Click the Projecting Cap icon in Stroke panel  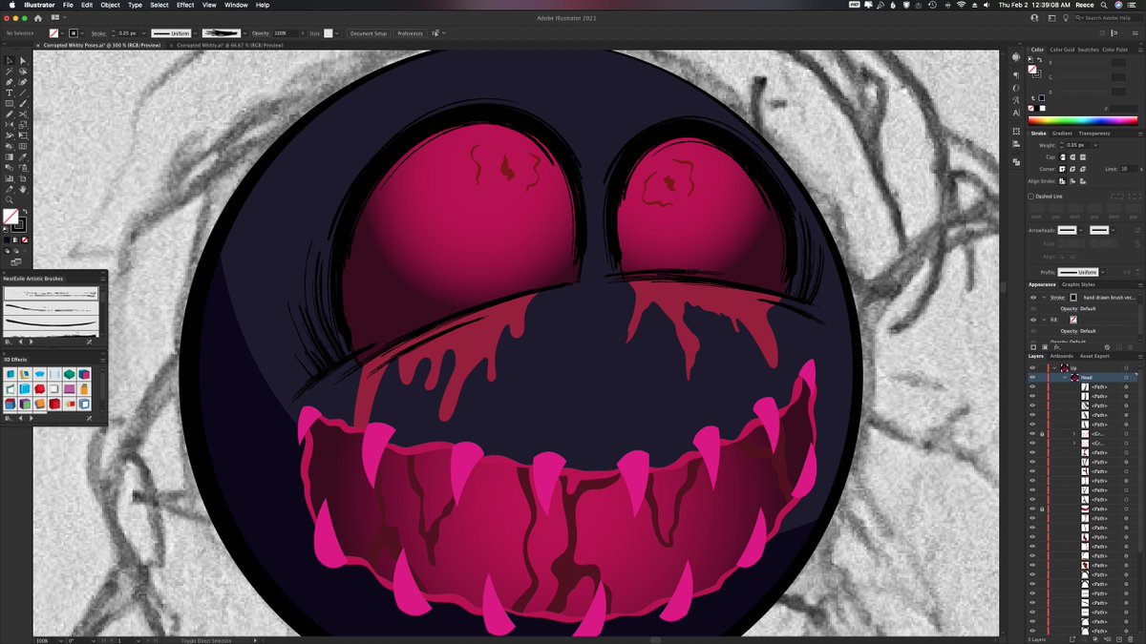(x=1083, y=156)
